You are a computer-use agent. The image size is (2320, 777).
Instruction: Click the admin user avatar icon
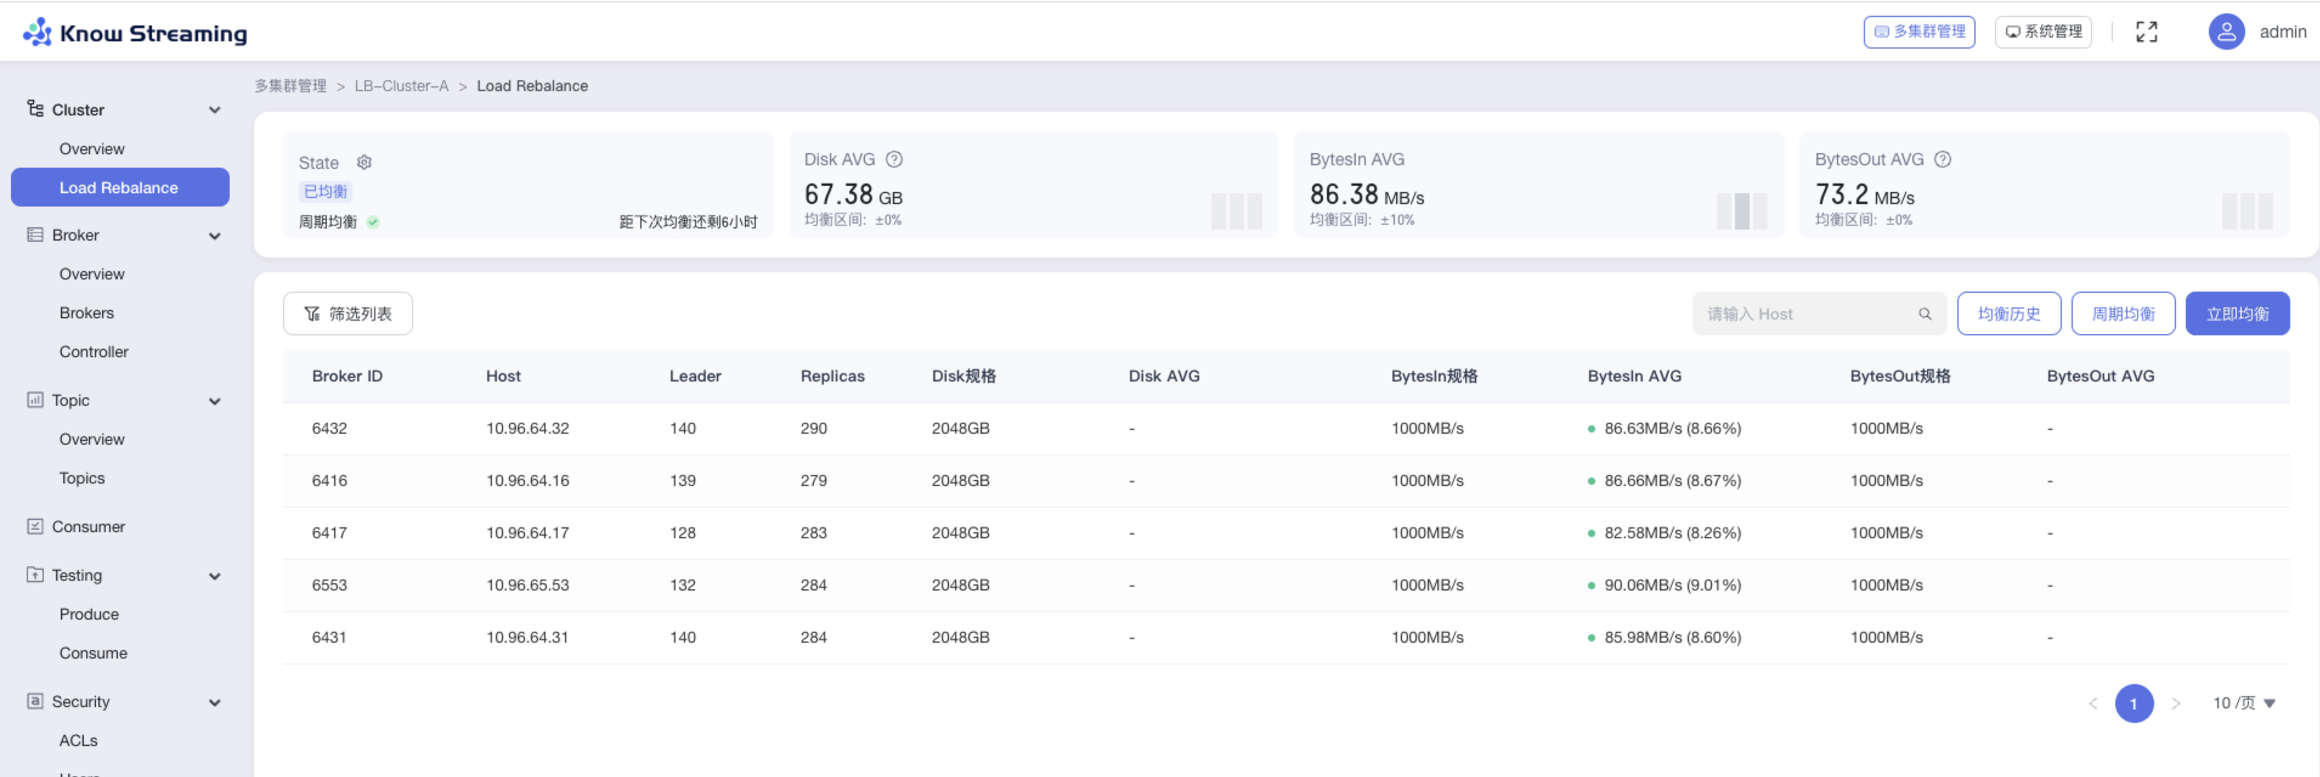[x=2225, y=32]
